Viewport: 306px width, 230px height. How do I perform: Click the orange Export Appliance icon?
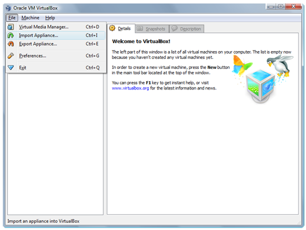pyautogui.click(x=11, y=44)
